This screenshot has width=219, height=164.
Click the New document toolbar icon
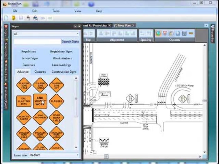click(x=6, y=18)
